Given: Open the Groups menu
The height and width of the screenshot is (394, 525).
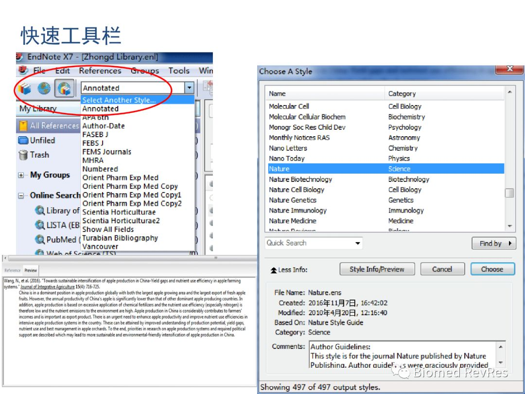Looking at the screenshot, I should (145, 71).
